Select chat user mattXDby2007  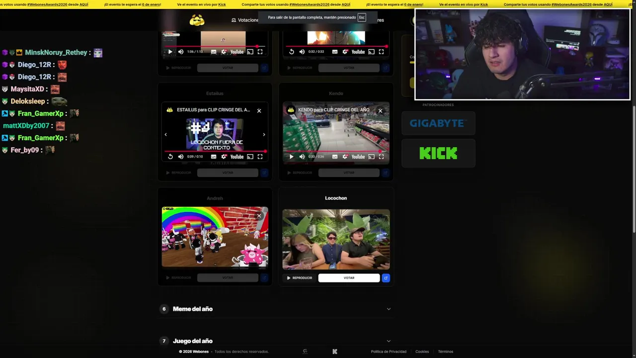tap(26, 126)
